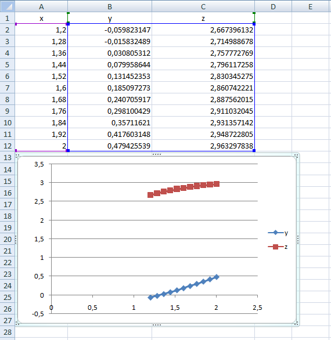
Task: Click cell with value 0,030805312
Action: [110, 53]
